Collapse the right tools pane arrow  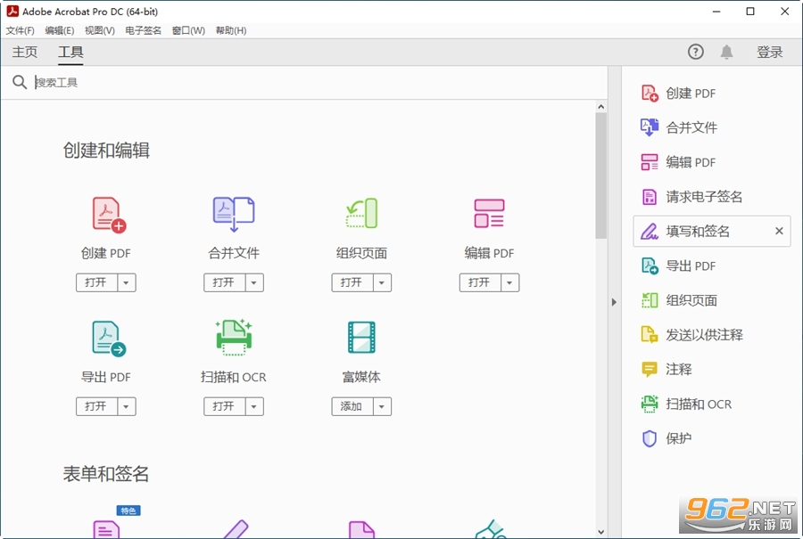coord(614,302)
